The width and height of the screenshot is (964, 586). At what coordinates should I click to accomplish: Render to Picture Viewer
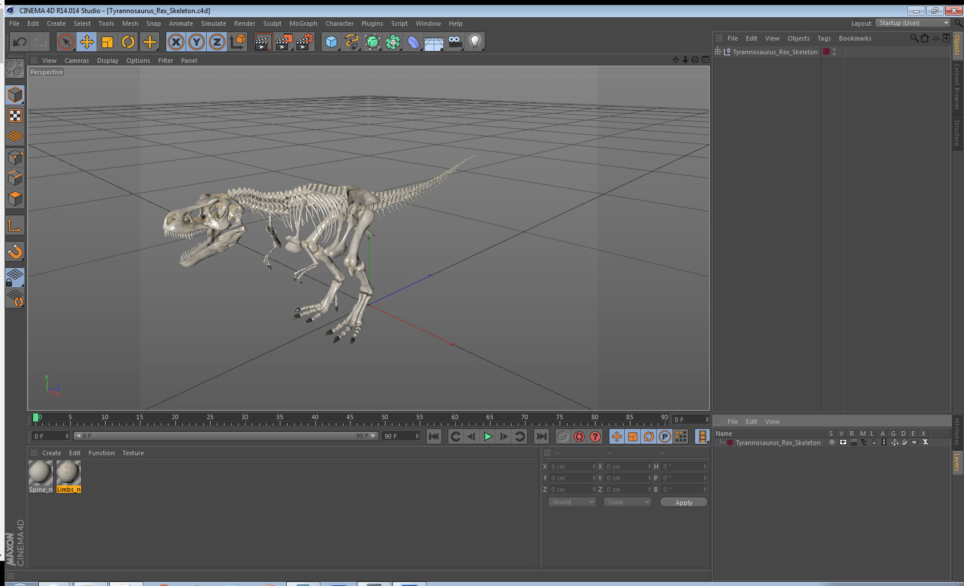tap(284, 42)
